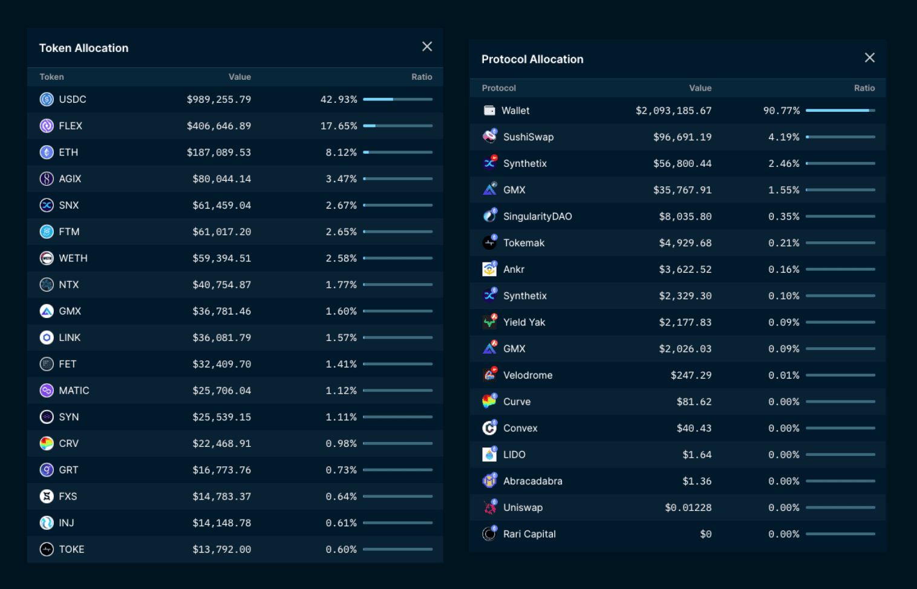
Task: Click the AGIX token icon
Action: [x=47, y=178]
